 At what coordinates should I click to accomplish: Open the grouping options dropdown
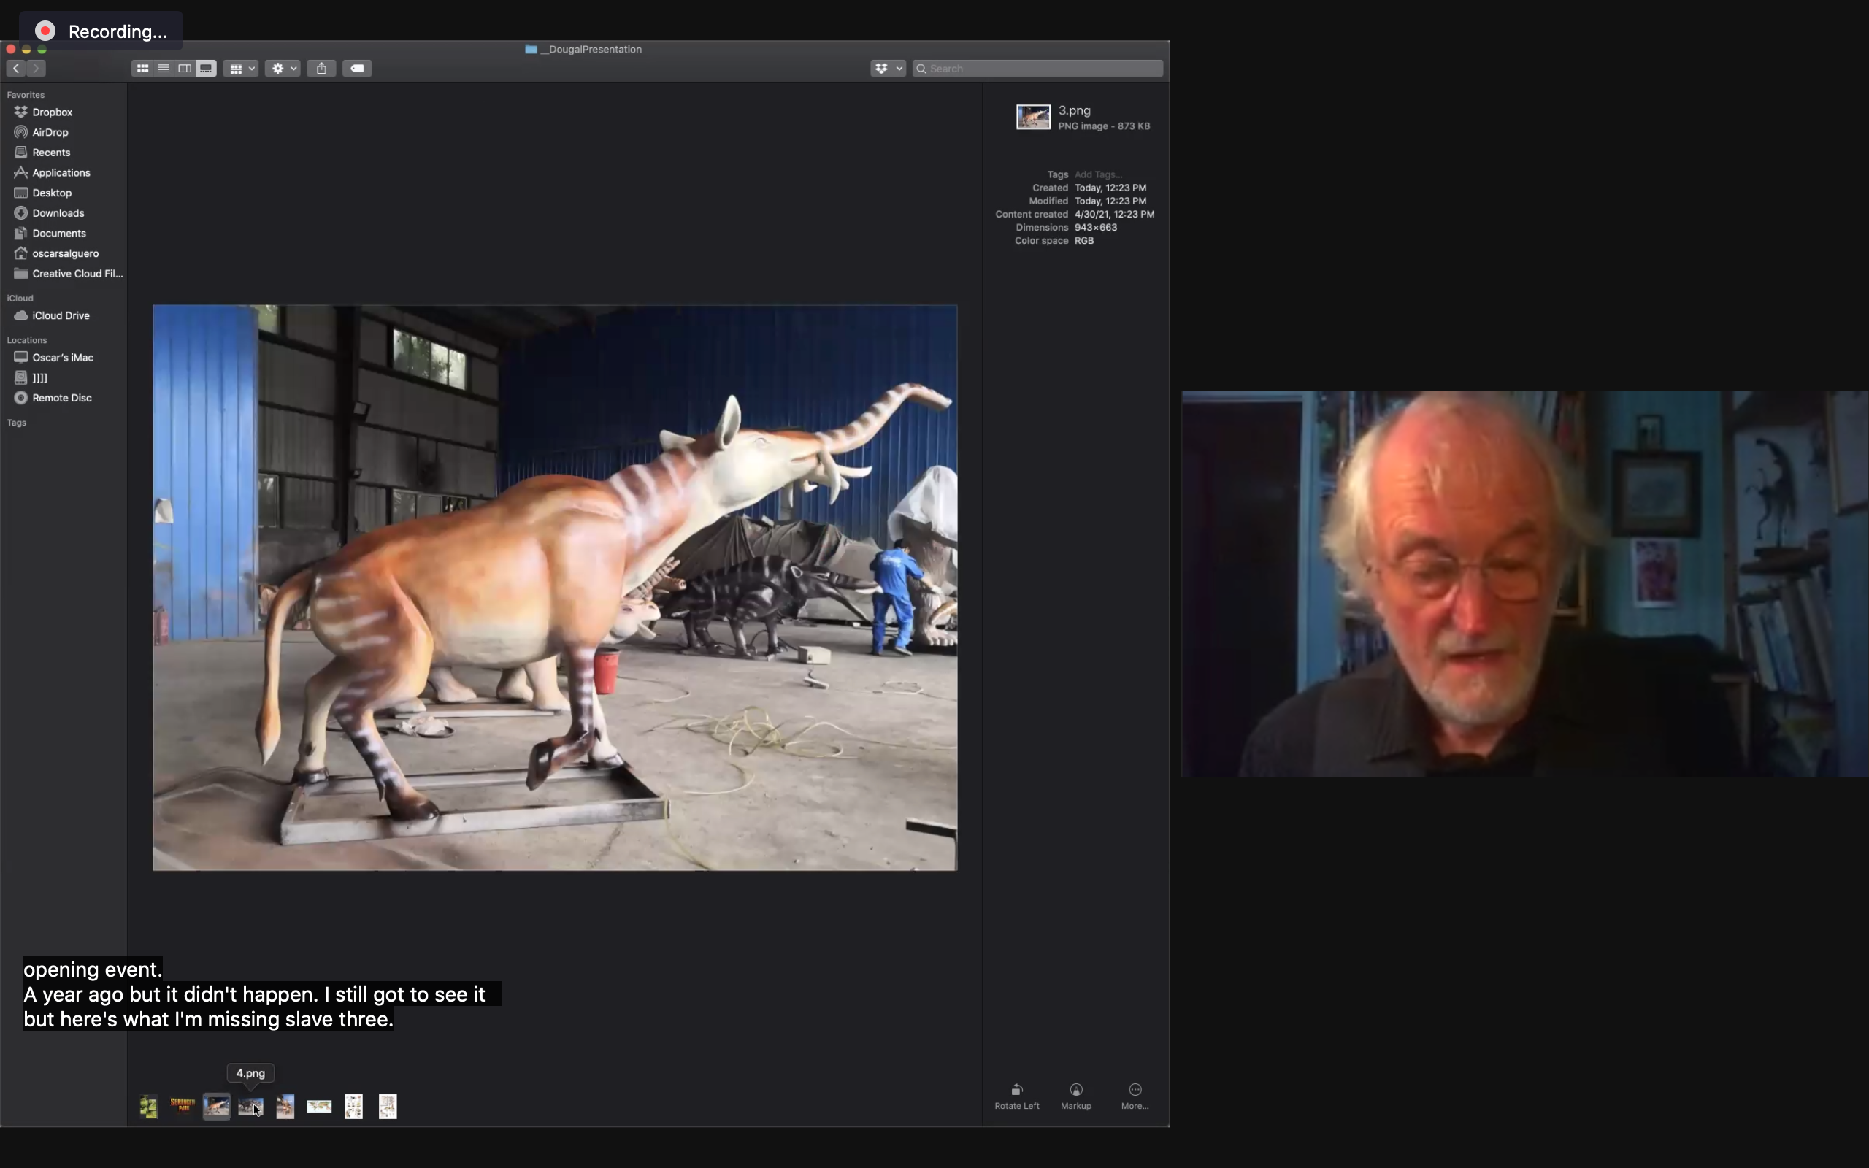(240, 68)
